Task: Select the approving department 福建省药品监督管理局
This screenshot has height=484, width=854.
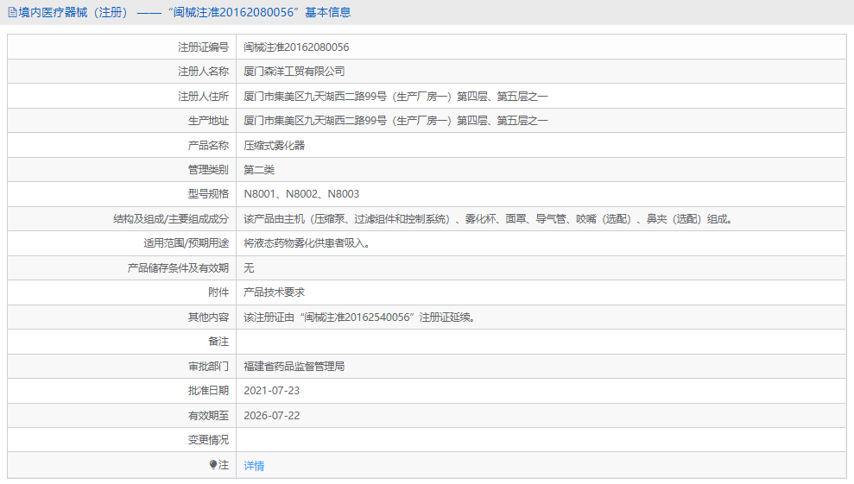Action: point(294,367)
